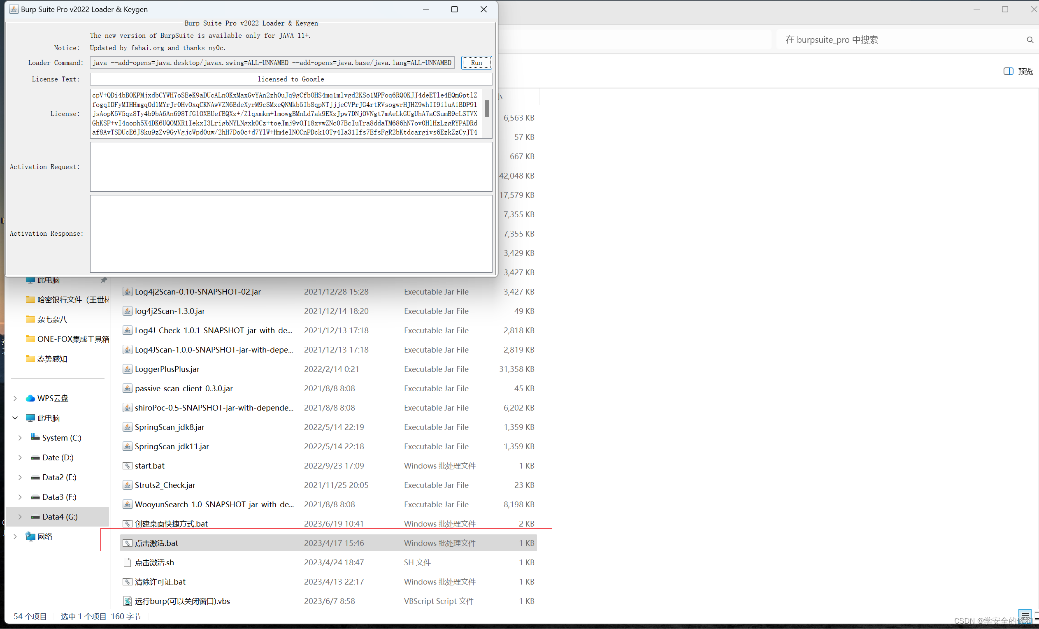
Task: Click the 8,198 KB size of WooyunSearch jar
Action: (x=518, y=505)
